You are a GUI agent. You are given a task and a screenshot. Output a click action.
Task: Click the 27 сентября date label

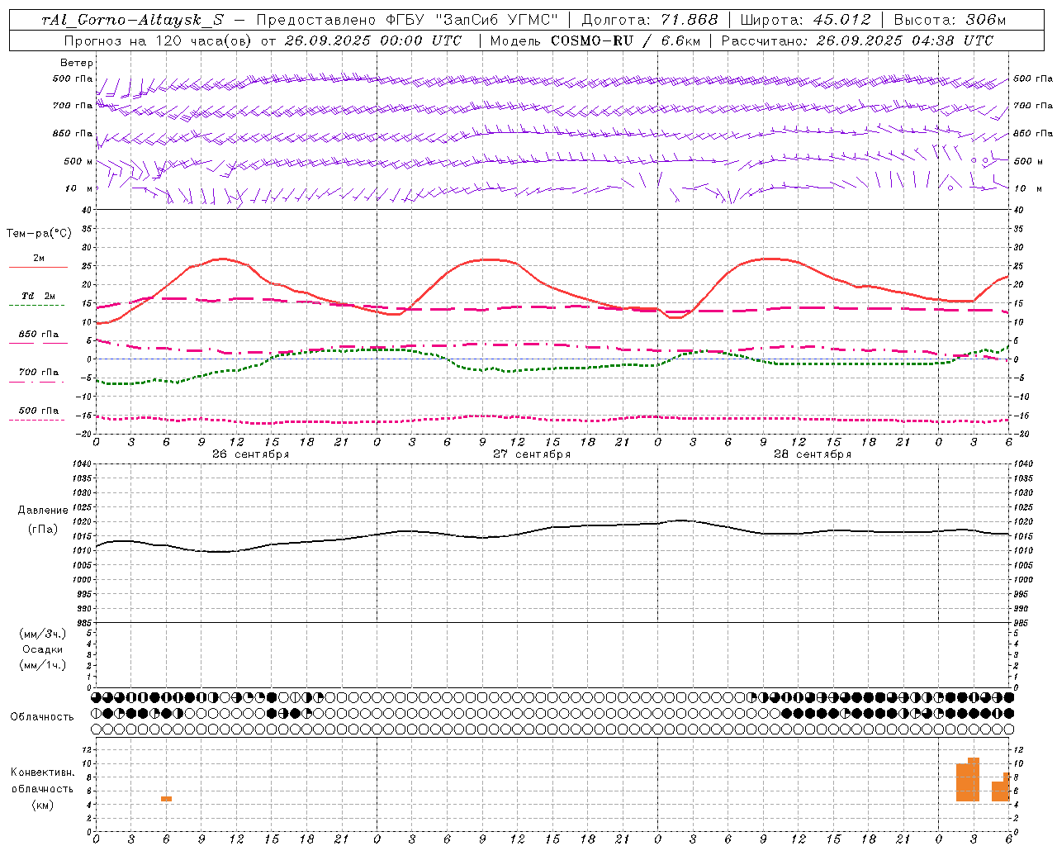(x=531, y=454)
